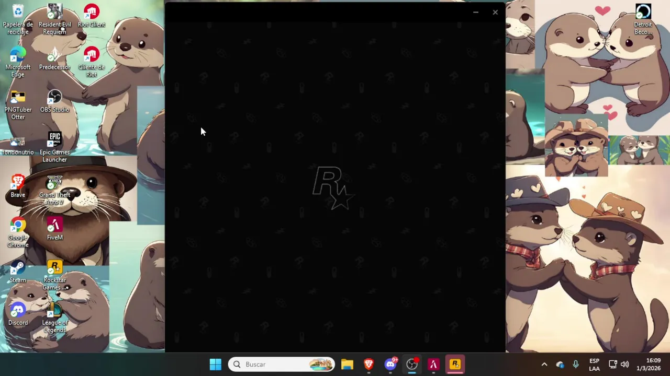Close the Rockstar Games Launcher window
670x376 pixels.
pos(495,12)
